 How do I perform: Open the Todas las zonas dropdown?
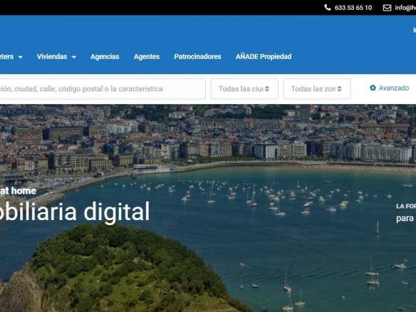click(x=317, y=89)
